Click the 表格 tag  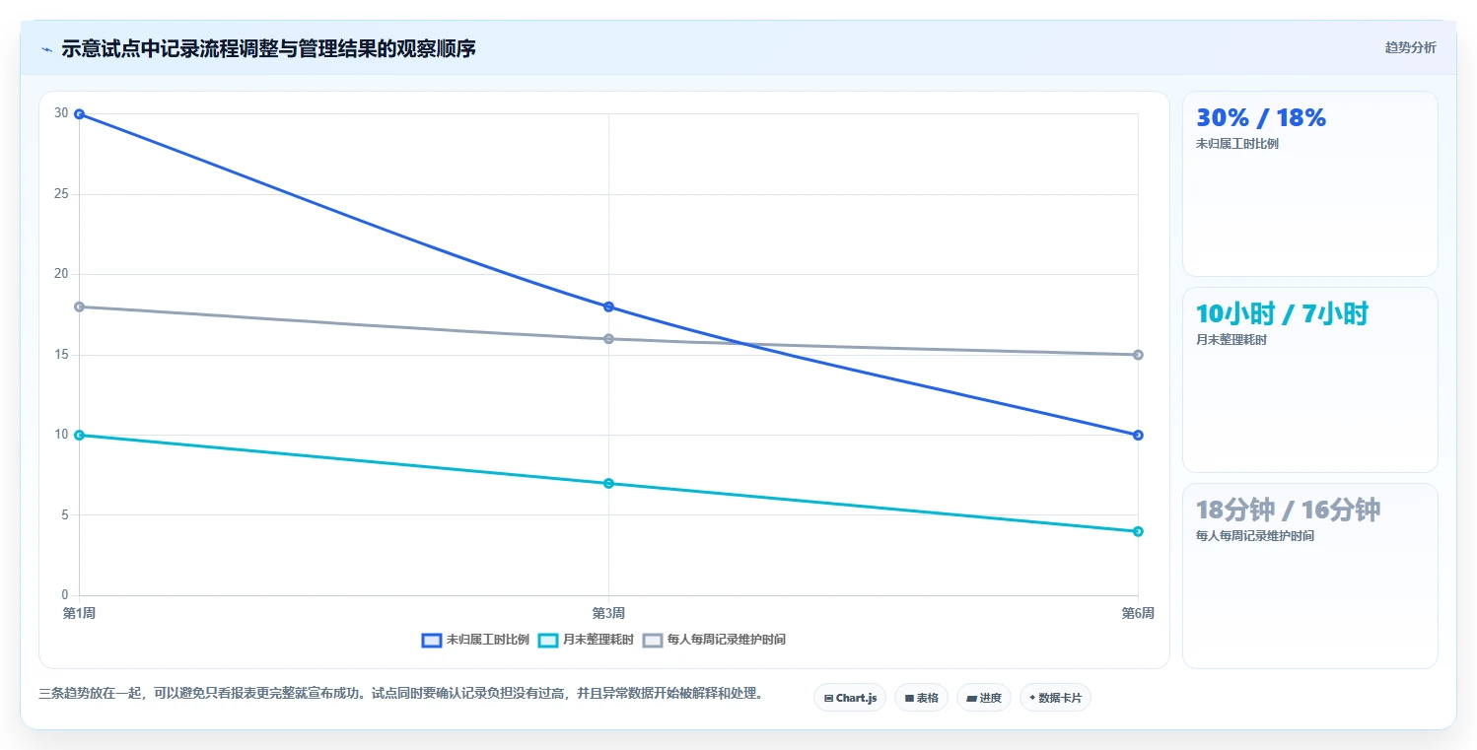921,698
